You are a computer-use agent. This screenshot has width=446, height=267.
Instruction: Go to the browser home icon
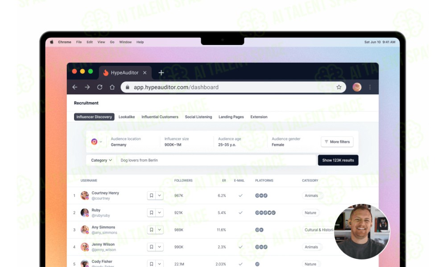click(112, 87)
